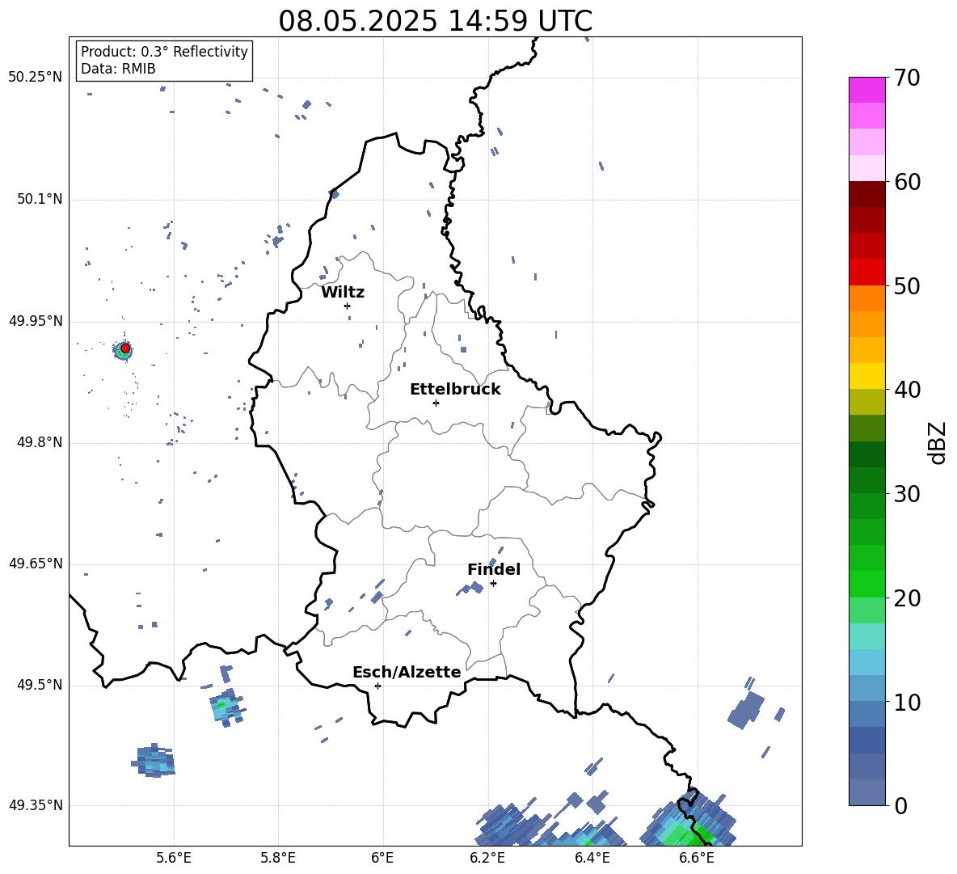
Task: Click the 0 tick label on colorbar
Action: click(x=900, y=805)
